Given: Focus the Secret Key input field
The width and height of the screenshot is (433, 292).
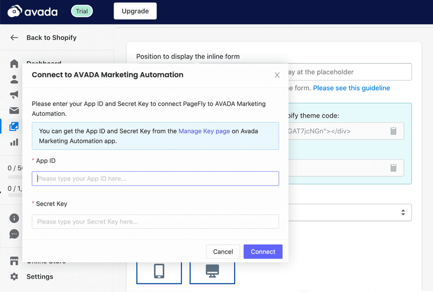Looking at the screenshot, I should tap(155, 222).
